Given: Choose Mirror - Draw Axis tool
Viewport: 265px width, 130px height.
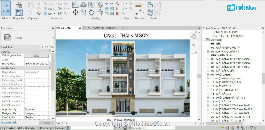Looking at the screenshot, I should click(x=100, y=5).
